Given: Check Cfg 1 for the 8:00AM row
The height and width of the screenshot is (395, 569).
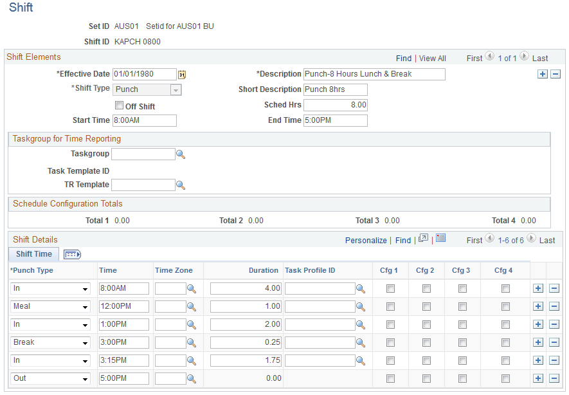Looking at the screenshot, I should pos(390,289).
